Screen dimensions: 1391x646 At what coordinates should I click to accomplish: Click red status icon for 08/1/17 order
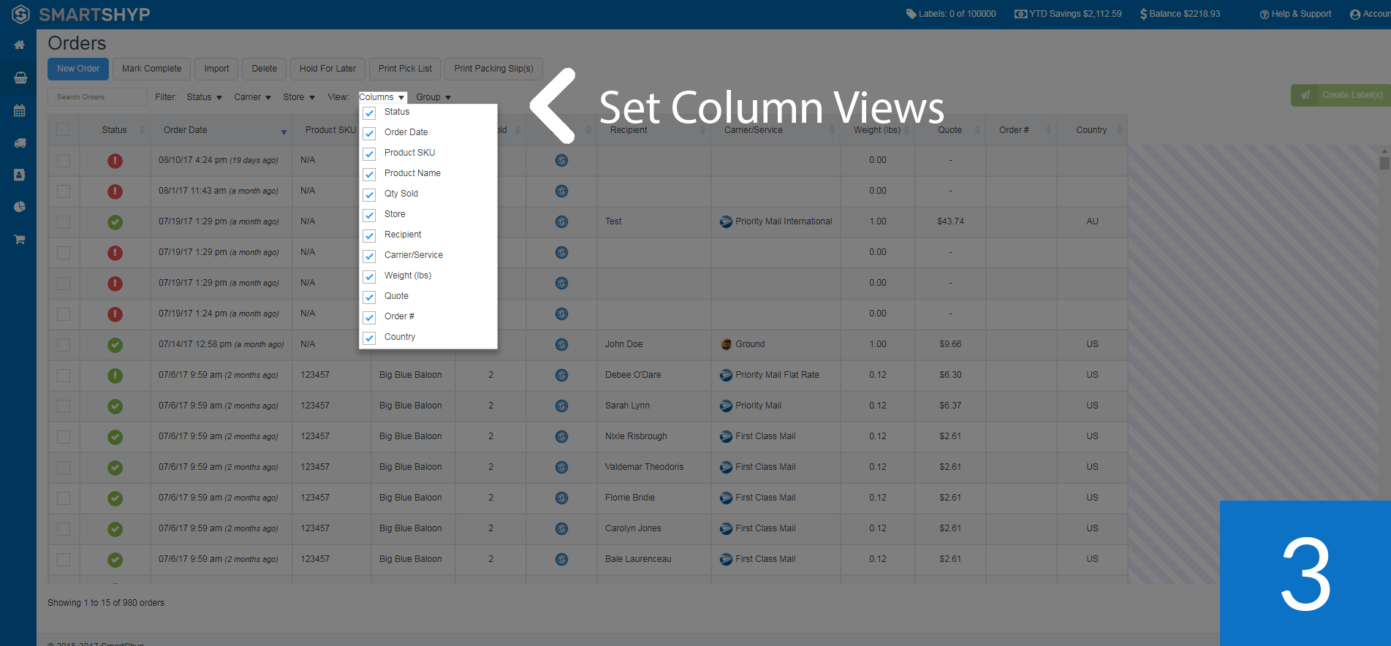(x=115, y=191)
